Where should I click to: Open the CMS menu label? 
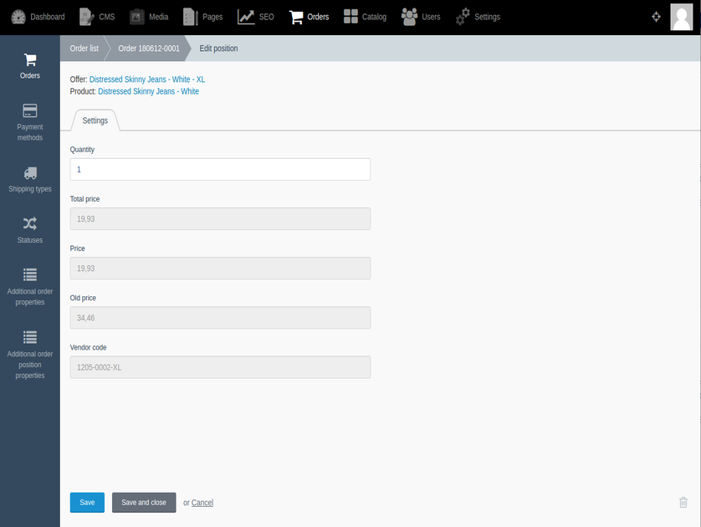point(107,17)
